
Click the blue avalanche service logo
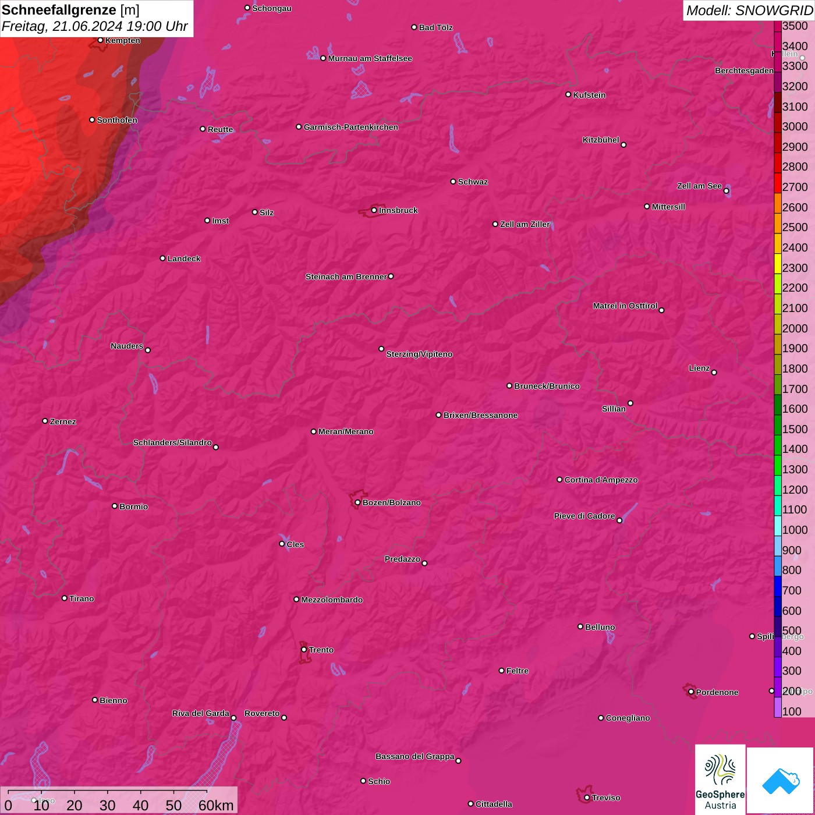pyautogui.click(x=781, y=781)
